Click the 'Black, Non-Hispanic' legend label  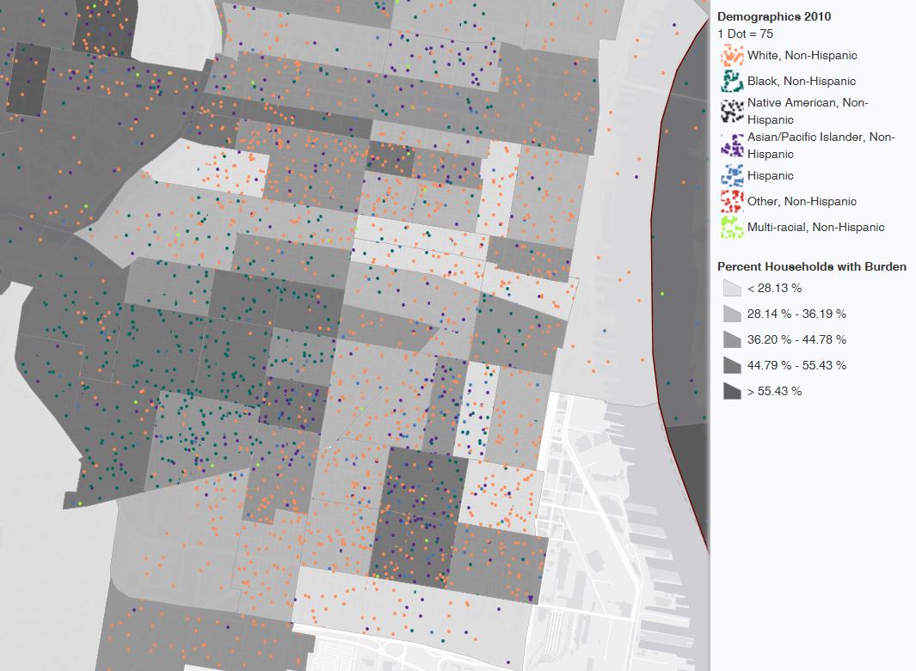pos(802,82)
